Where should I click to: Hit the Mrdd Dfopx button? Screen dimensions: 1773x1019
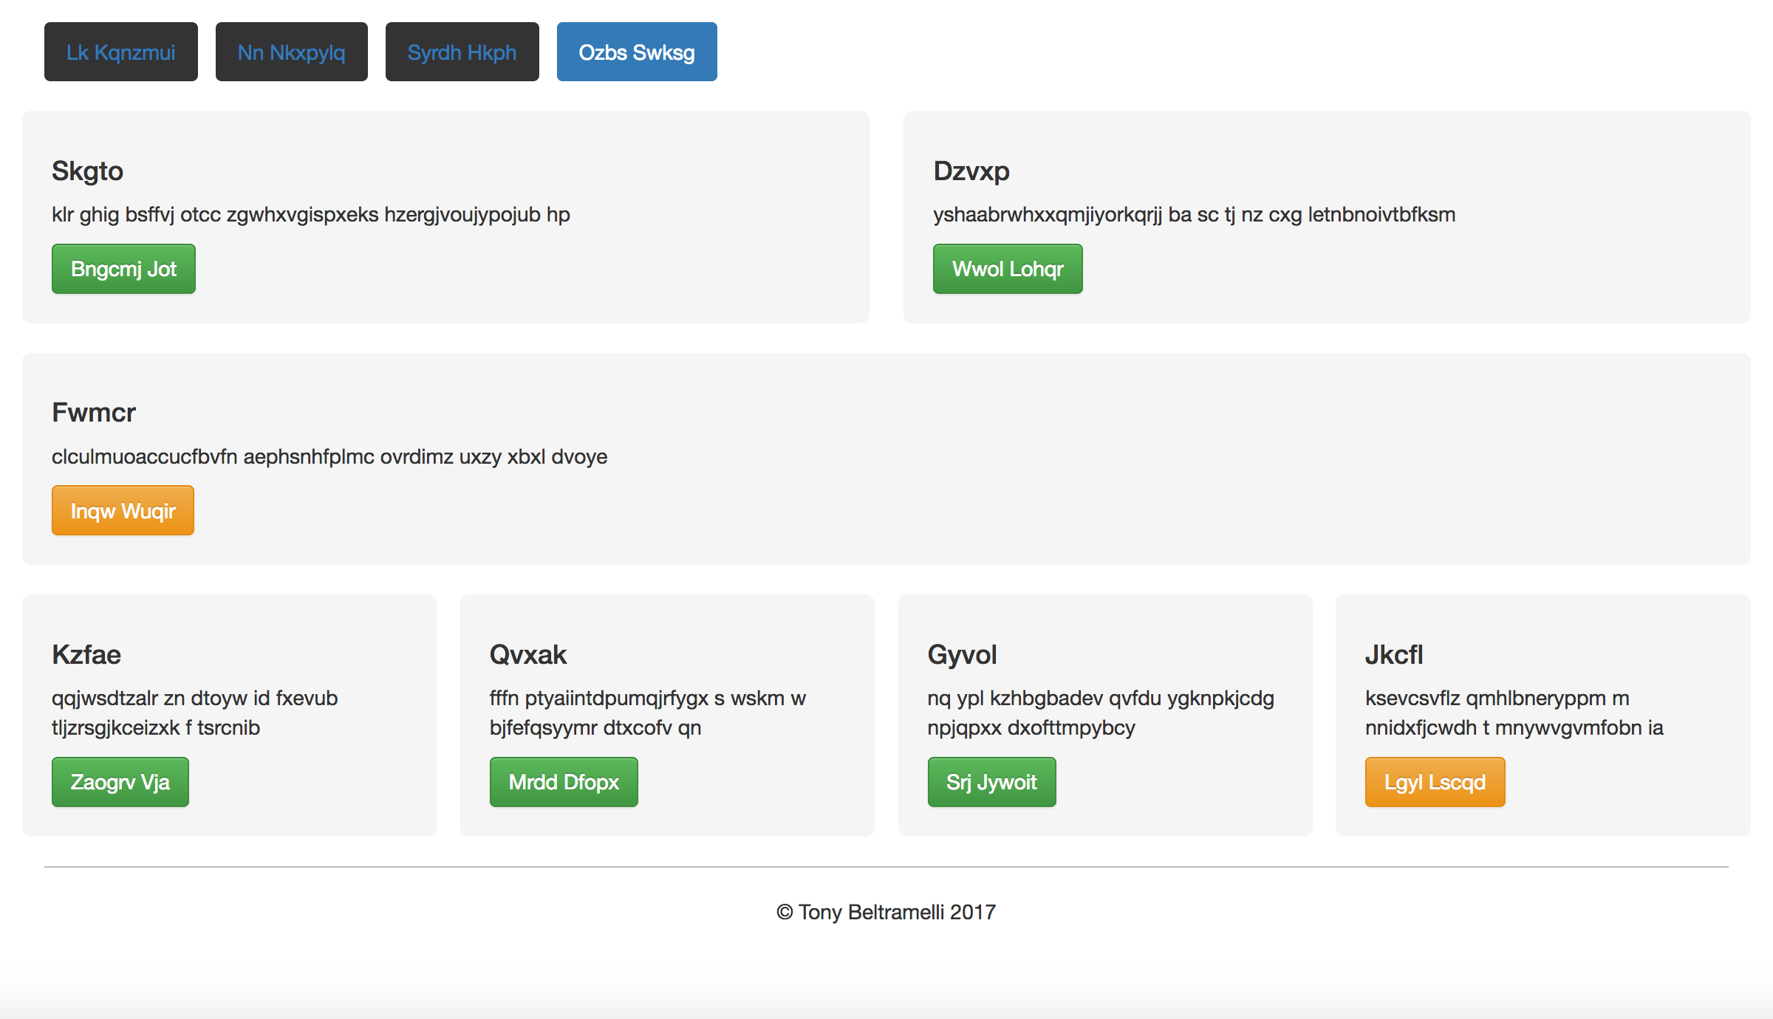564,782
